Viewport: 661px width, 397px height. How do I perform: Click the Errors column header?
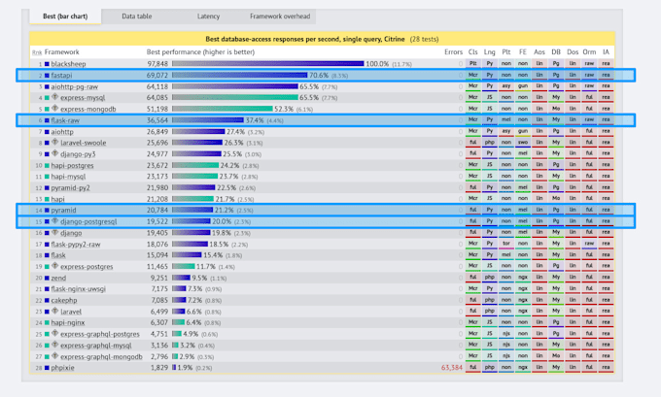[x=453, y=51]
